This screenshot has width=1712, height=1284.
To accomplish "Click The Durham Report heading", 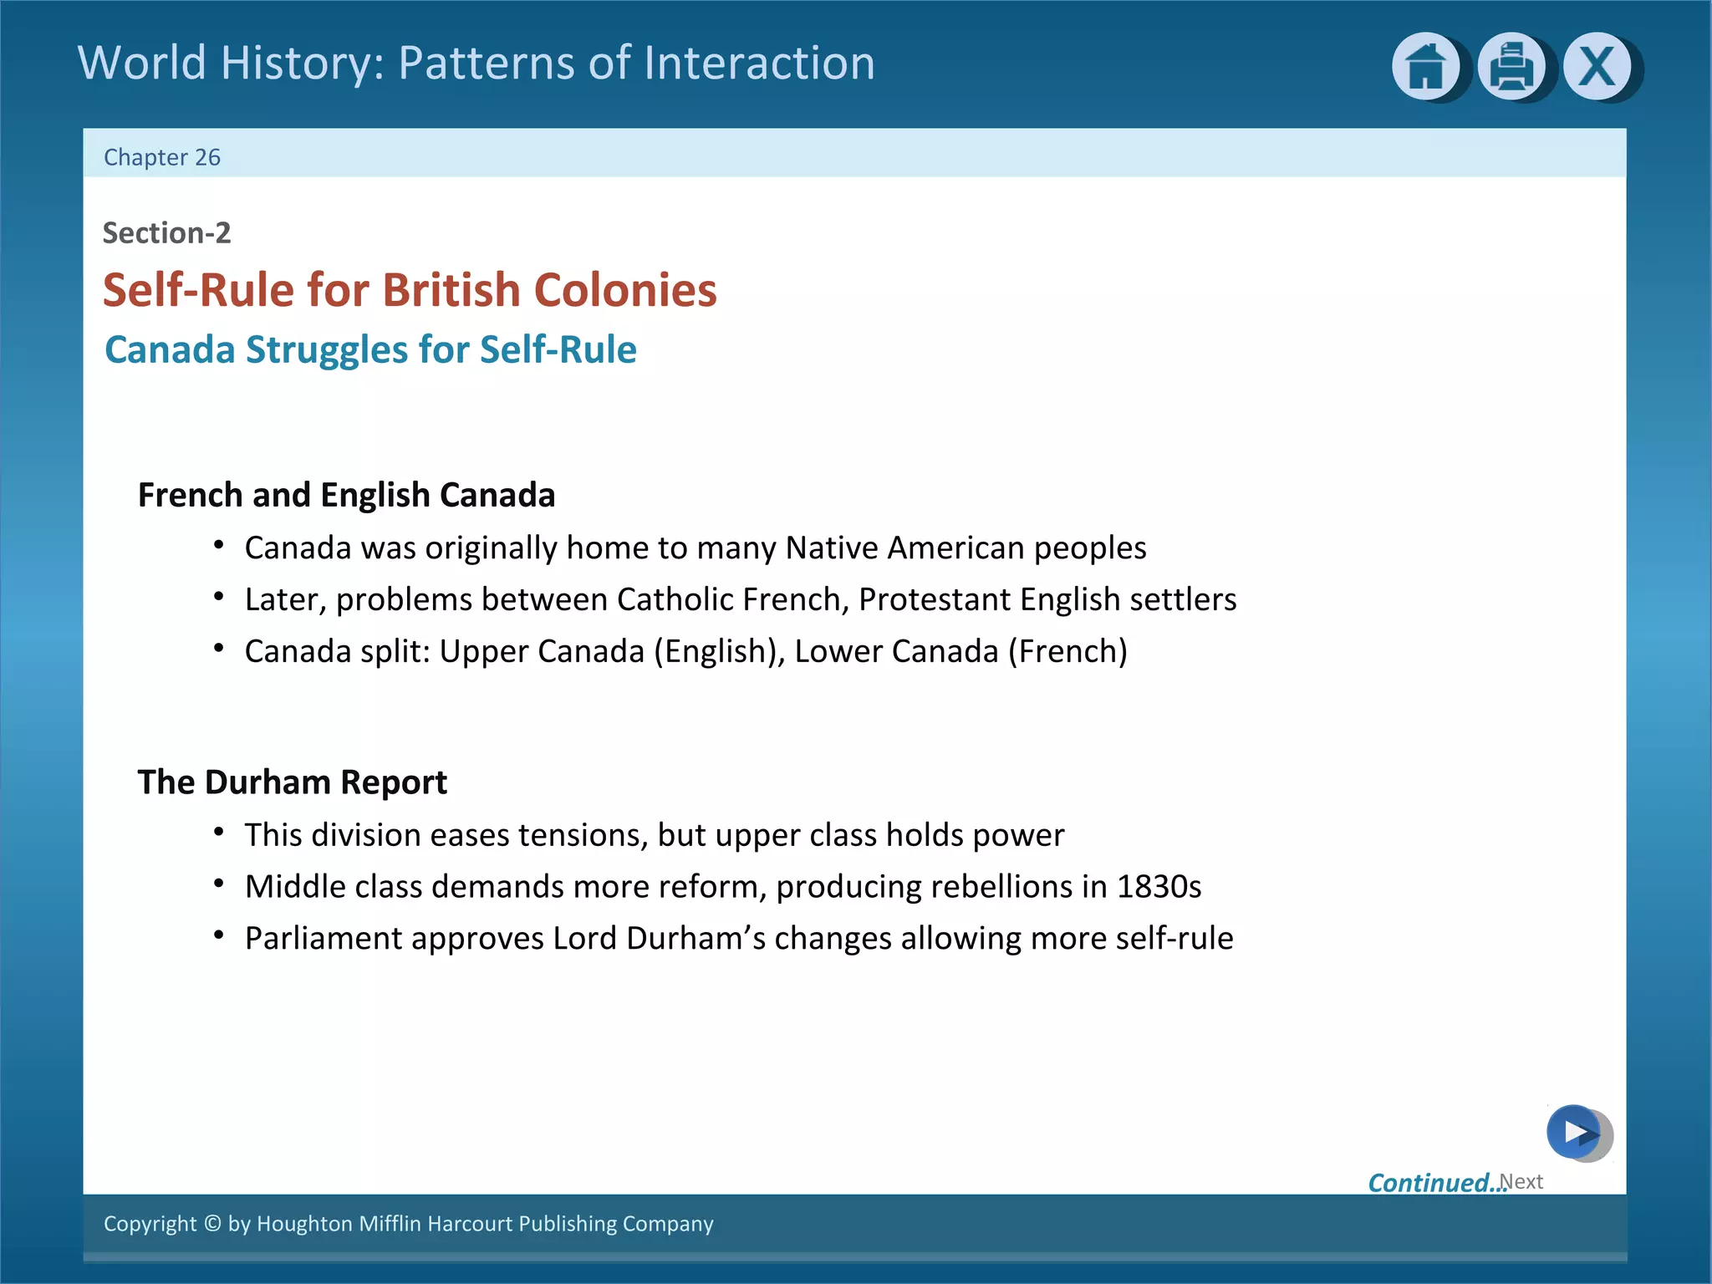I will click(x=292, y=782).
